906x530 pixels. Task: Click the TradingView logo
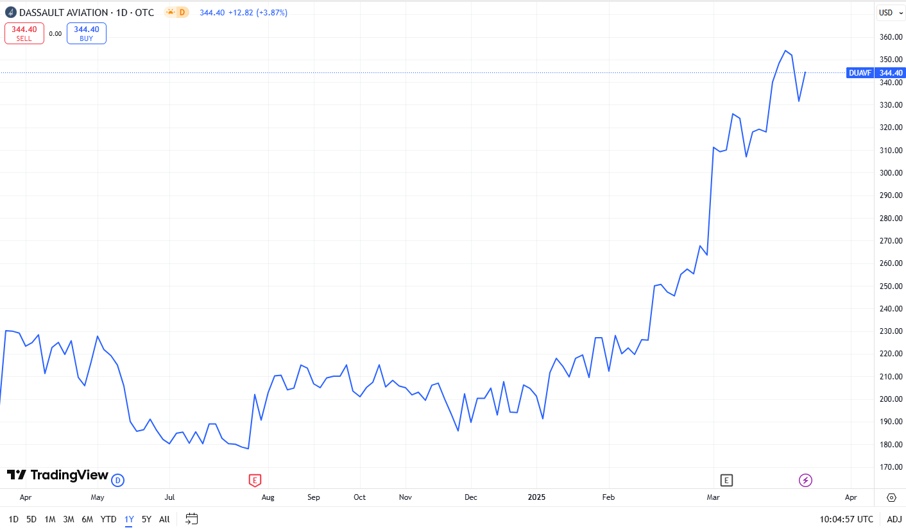pyautogui.click(x=57, y=475)
